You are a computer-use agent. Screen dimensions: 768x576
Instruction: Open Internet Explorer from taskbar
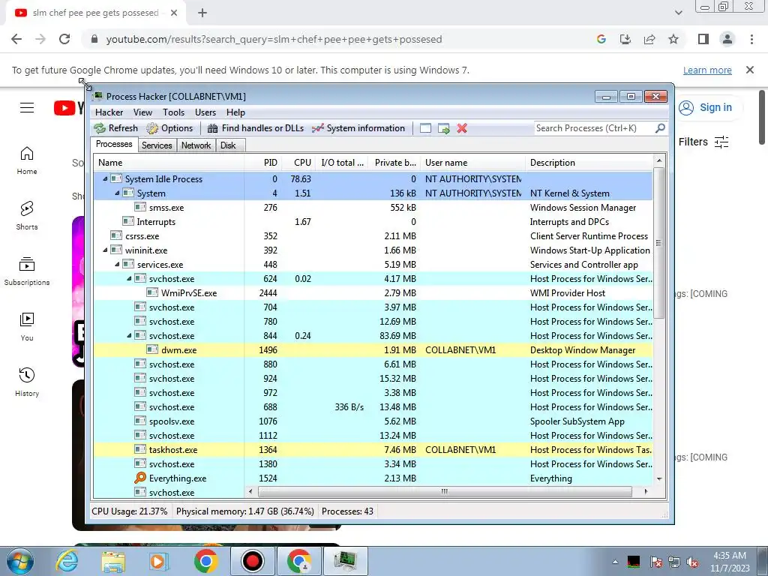coord(67,561)
